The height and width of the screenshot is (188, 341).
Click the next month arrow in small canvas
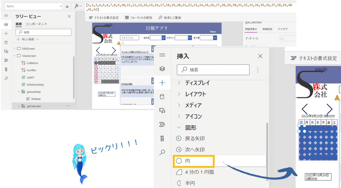click(114, 50)
